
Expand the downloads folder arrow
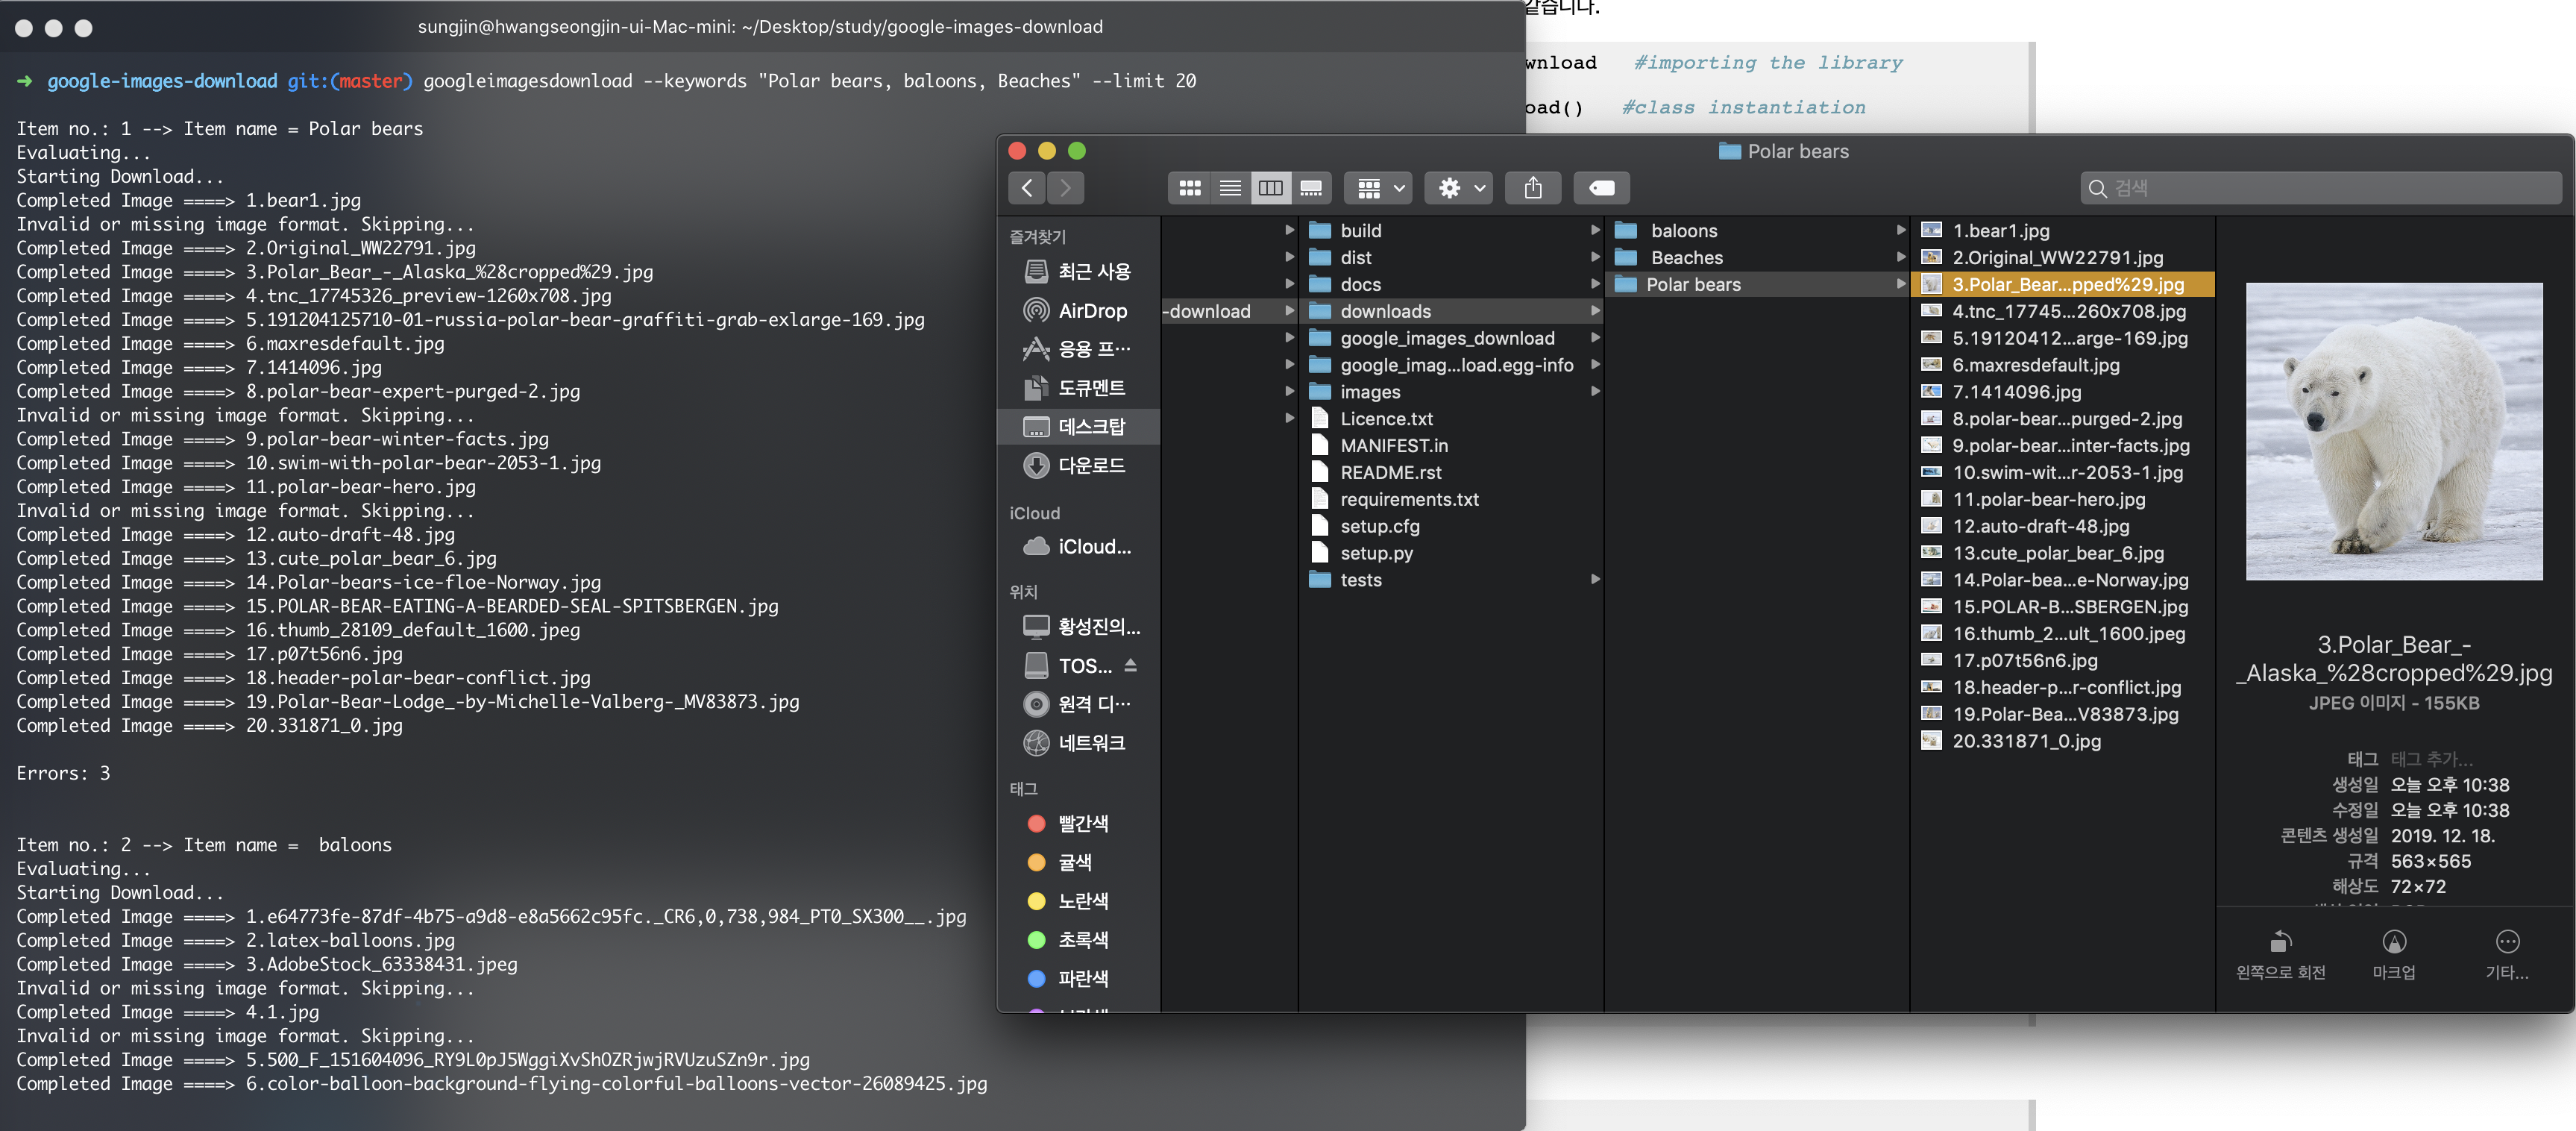1595,311
